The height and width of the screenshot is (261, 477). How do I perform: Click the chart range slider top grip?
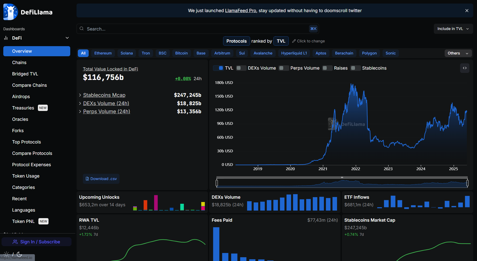pyautogui.click(x=342, y=177)
